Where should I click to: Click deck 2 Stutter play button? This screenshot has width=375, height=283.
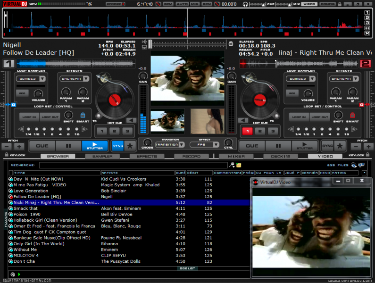pyautogui.click(x=304, y=146)
